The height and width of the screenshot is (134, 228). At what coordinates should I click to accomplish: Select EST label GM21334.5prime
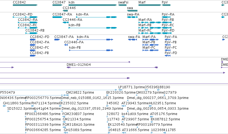(77, 119)
